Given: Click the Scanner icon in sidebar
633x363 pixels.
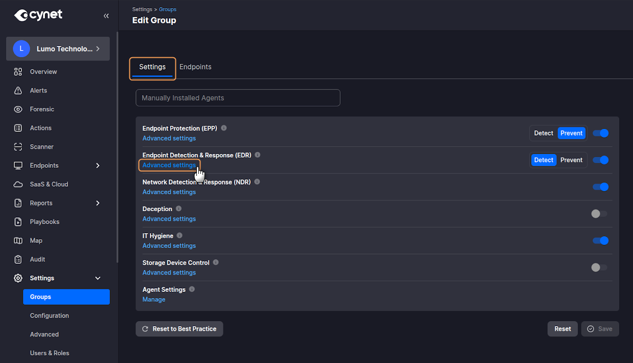Looking at the screenshot, I should click(x=18, y=147).
